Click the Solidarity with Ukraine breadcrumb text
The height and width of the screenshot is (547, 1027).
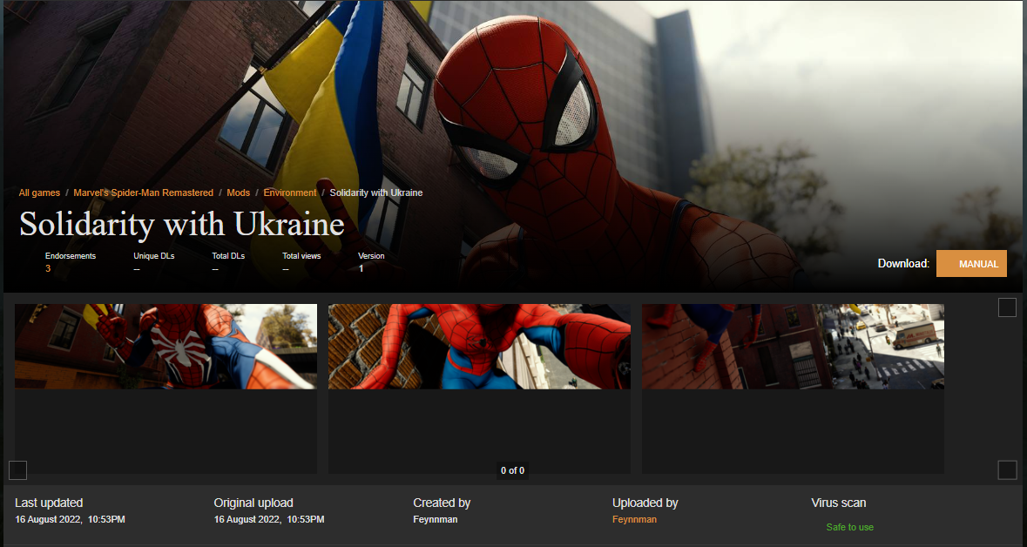point(376,192)
